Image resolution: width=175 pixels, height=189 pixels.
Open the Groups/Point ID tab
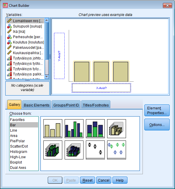(66, 105)
